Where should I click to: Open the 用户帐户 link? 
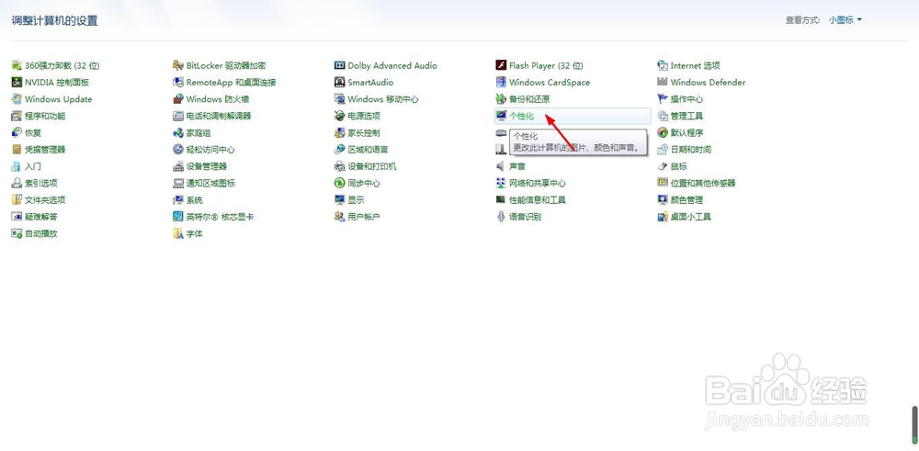click(x=364, y=217)
